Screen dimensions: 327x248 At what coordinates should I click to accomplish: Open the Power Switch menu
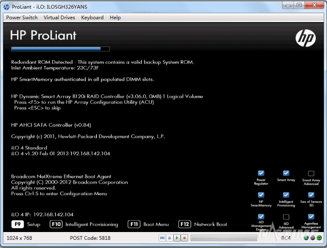[22, 18]
